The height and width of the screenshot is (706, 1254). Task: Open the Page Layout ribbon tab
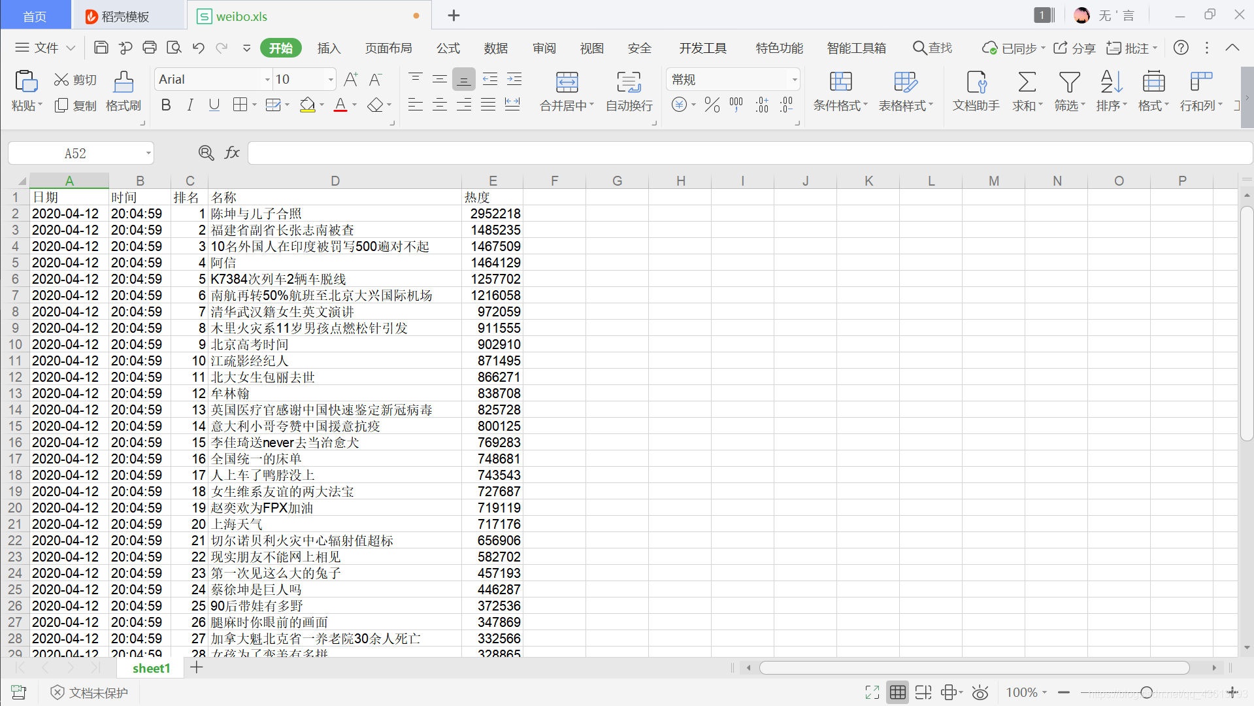tap(388, 48)
